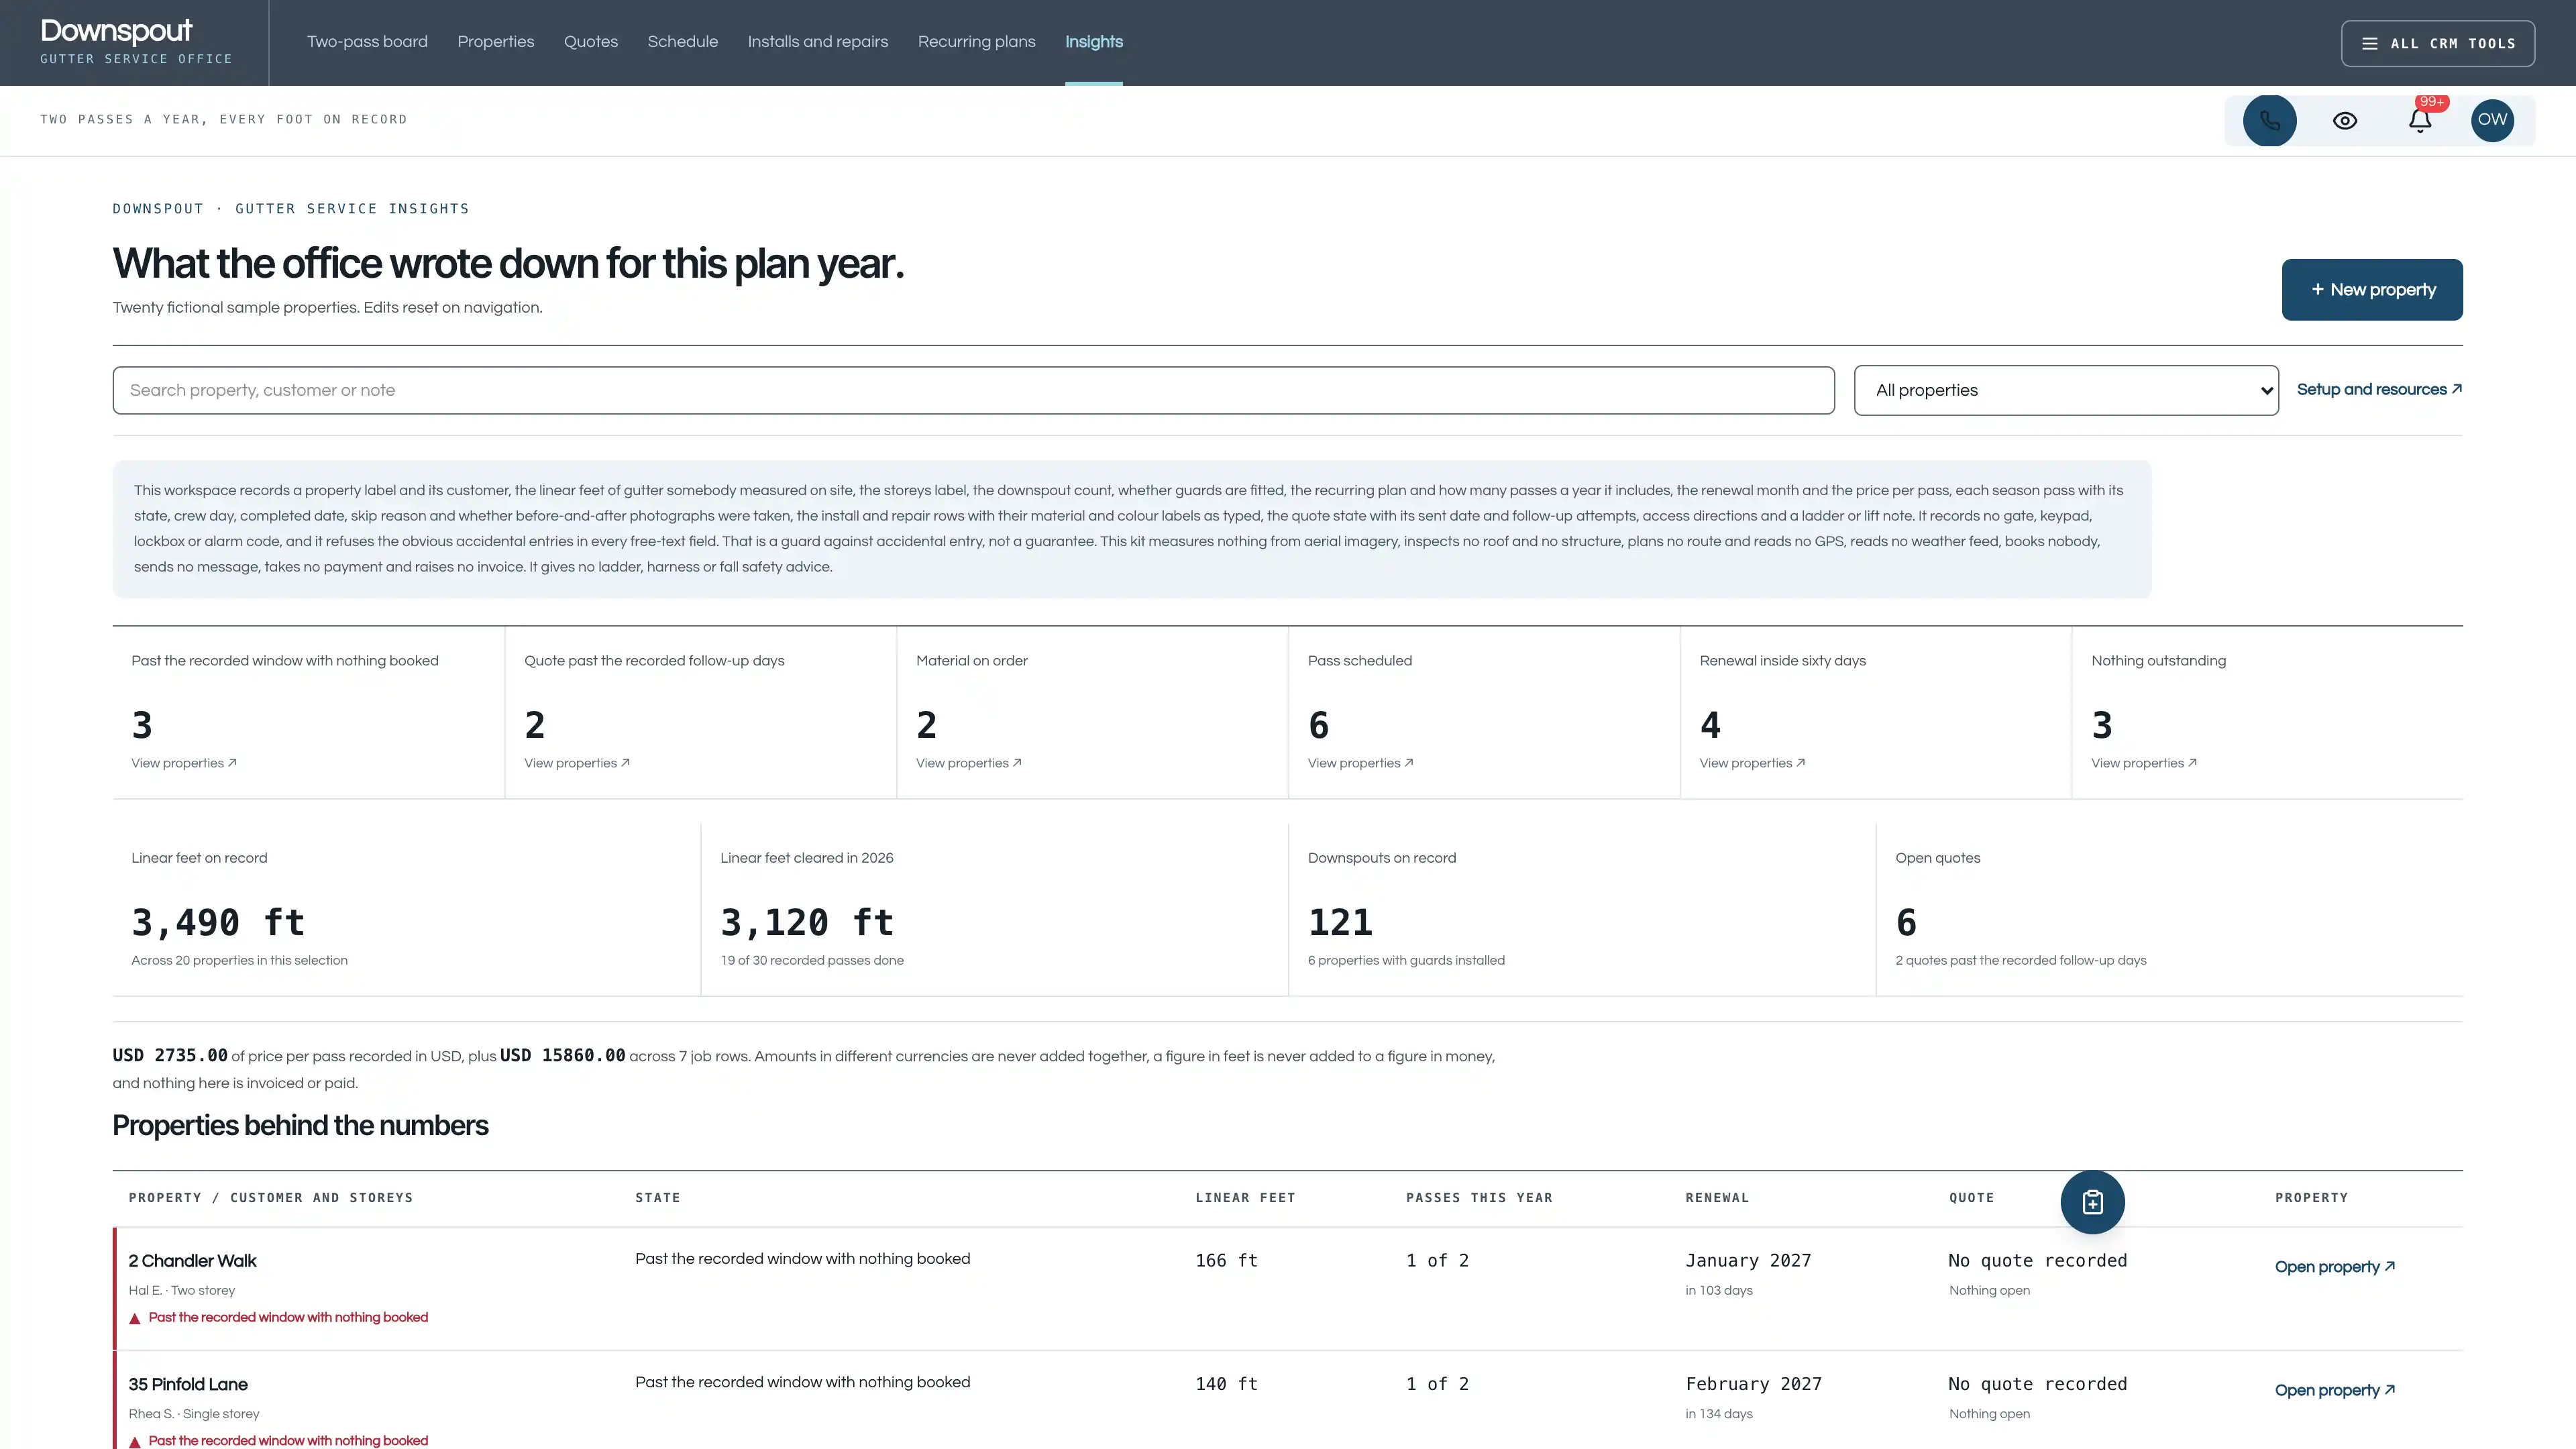Screen dimensions: 2576x1449
Task: Click the Renewal column header
Action: pyautogui.click(x=1717, y=1198)
